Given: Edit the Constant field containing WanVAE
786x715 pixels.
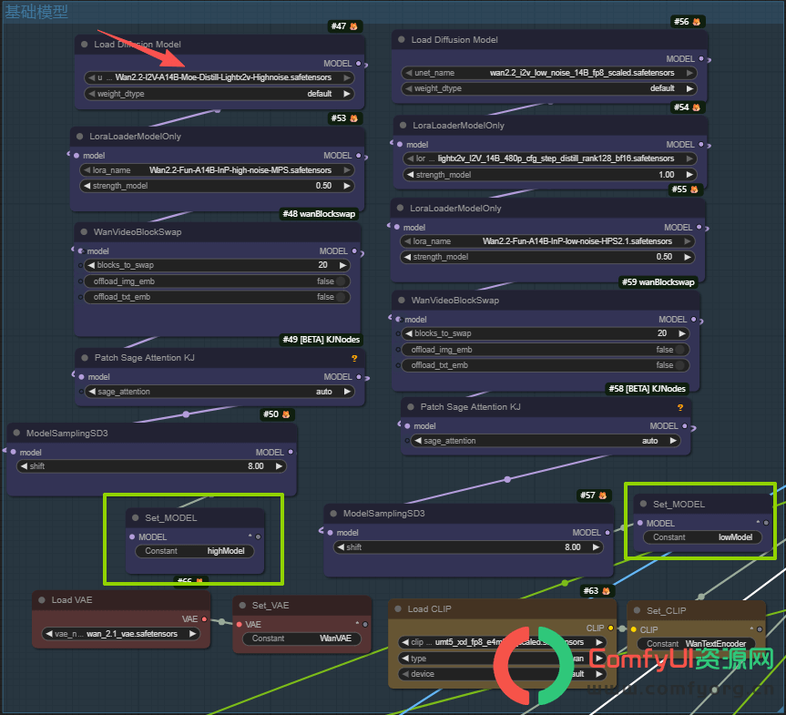Looking at the screenshot, I should point(301,638).
